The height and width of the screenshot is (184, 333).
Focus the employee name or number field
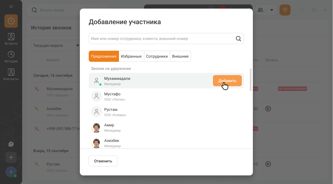pos(162,39)
